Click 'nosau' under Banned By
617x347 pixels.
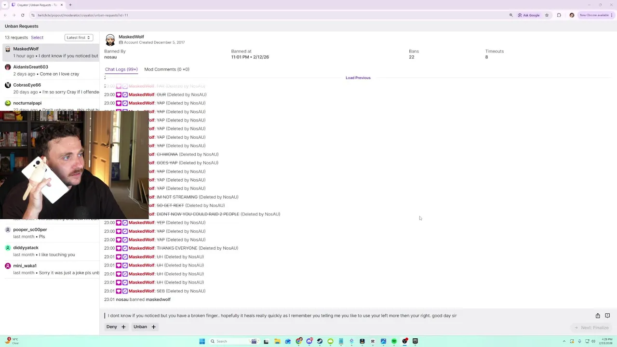click(110, 57)
